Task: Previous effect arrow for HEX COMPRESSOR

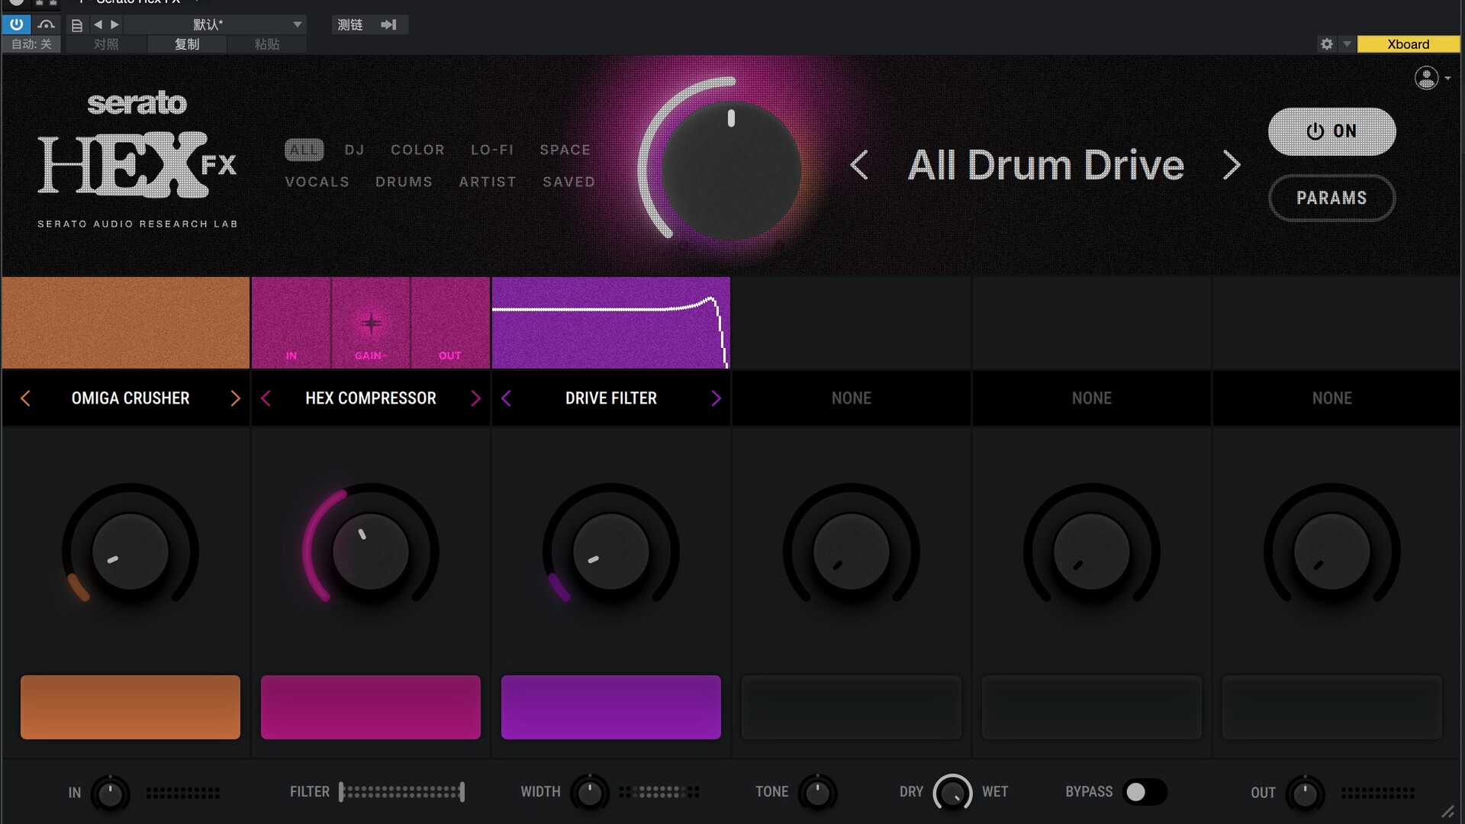Action: point(266,398)
